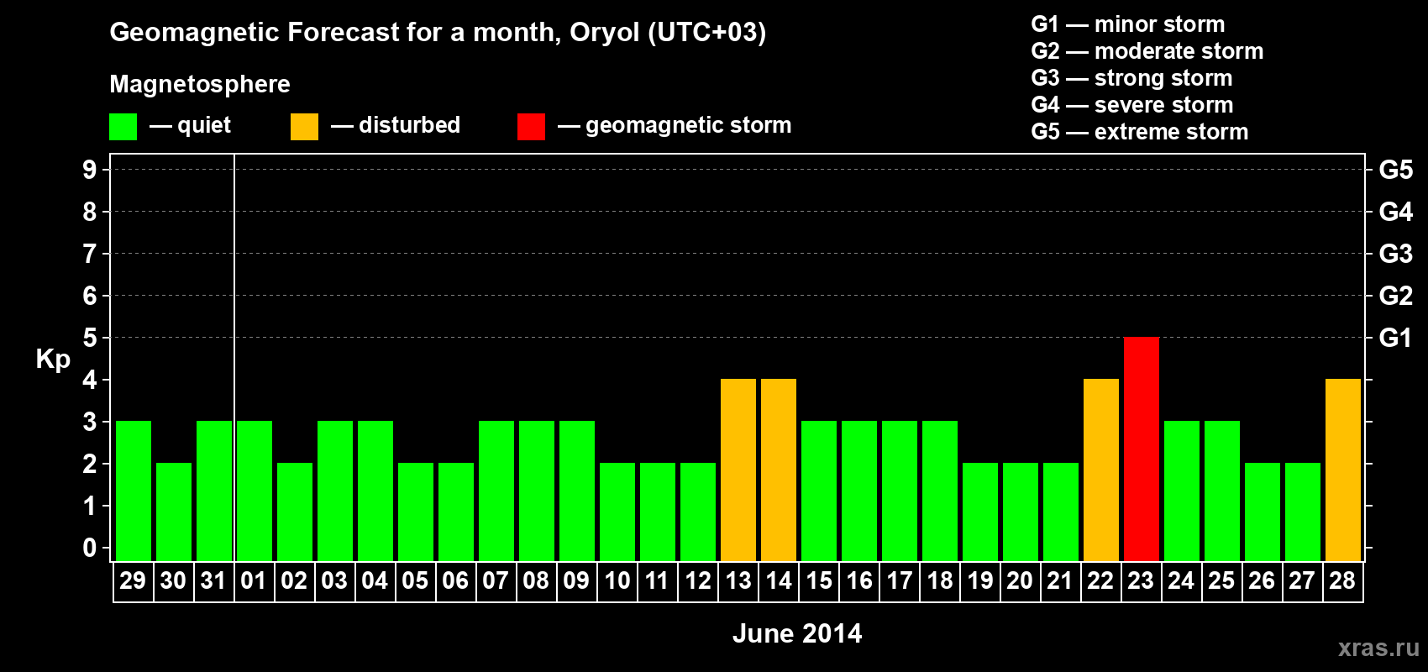The image size is (1428, 672).
Task: Select the green bar for May 29
Action: coord(134,491)
